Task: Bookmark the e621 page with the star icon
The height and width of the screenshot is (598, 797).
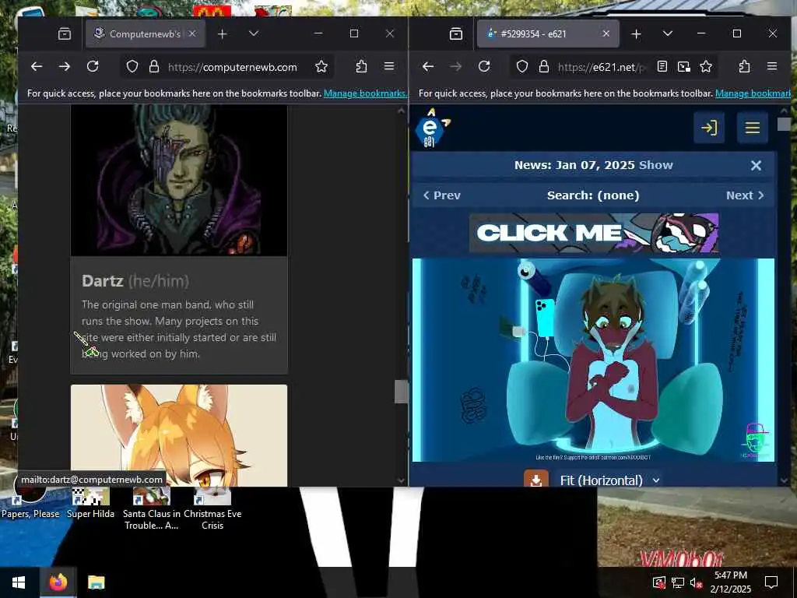Action: 706,67
